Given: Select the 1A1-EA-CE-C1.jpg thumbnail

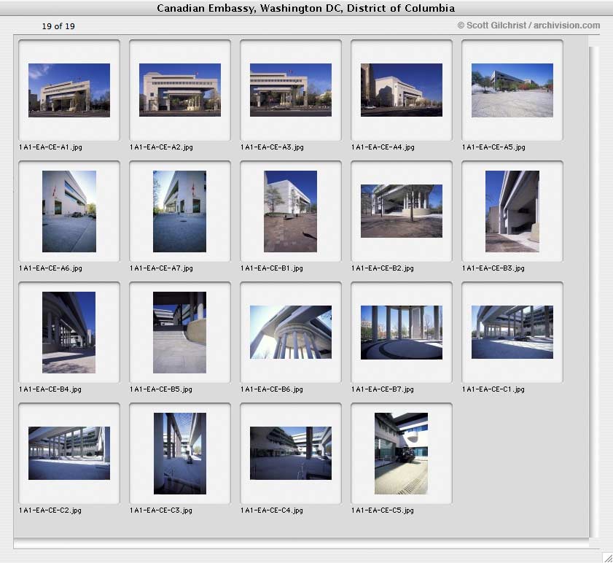Looking at the screenshot, I should (x=512, y=332).
